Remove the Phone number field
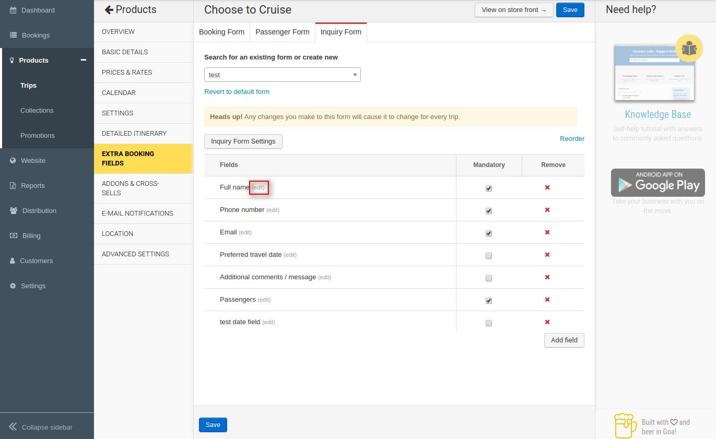The height and width of the screenshot is (439, 716). (x=547, y=210)
